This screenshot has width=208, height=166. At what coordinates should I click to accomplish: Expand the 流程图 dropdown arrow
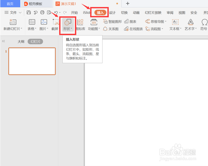point(162,29)
